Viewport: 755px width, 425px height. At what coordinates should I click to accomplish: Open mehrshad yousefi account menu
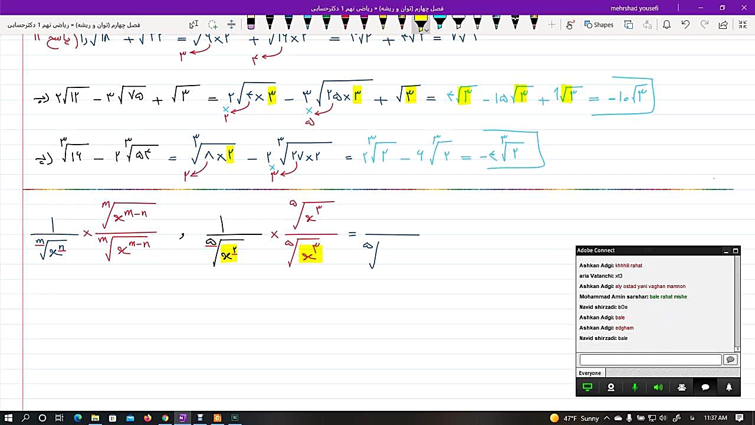pyautogui.click(x=635, y=8)
